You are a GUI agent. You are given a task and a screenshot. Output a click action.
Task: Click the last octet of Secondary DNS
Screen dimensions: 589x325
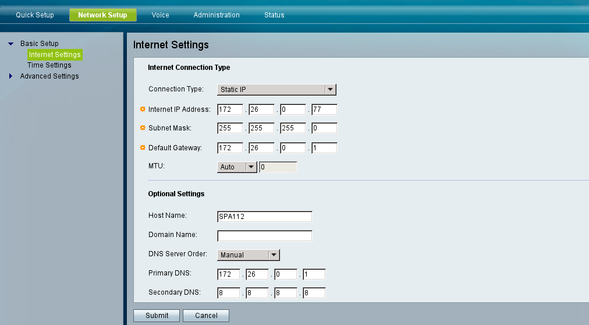point(314,293)
